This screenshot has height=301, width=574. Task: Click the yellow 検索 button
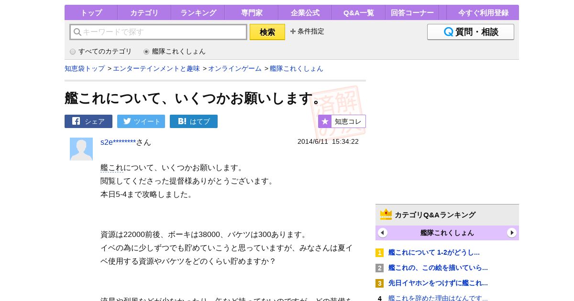click(x=267, y=32)
